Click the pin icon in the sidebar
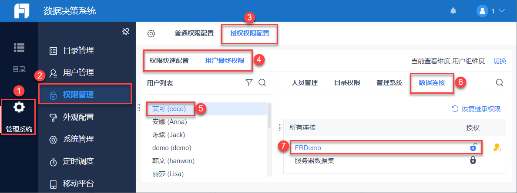517x193 pixels. coord(126,32)
